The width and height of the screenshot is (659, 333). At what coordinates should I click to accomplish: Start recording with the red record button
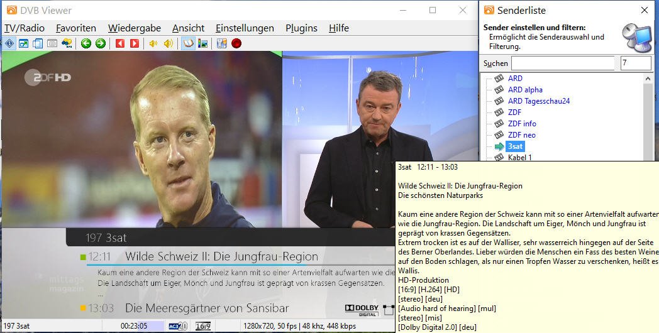(236, 43)
